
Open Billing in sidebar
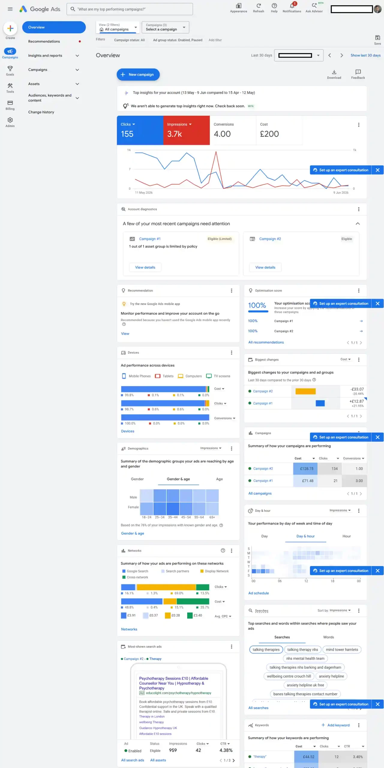pos(10,105)
